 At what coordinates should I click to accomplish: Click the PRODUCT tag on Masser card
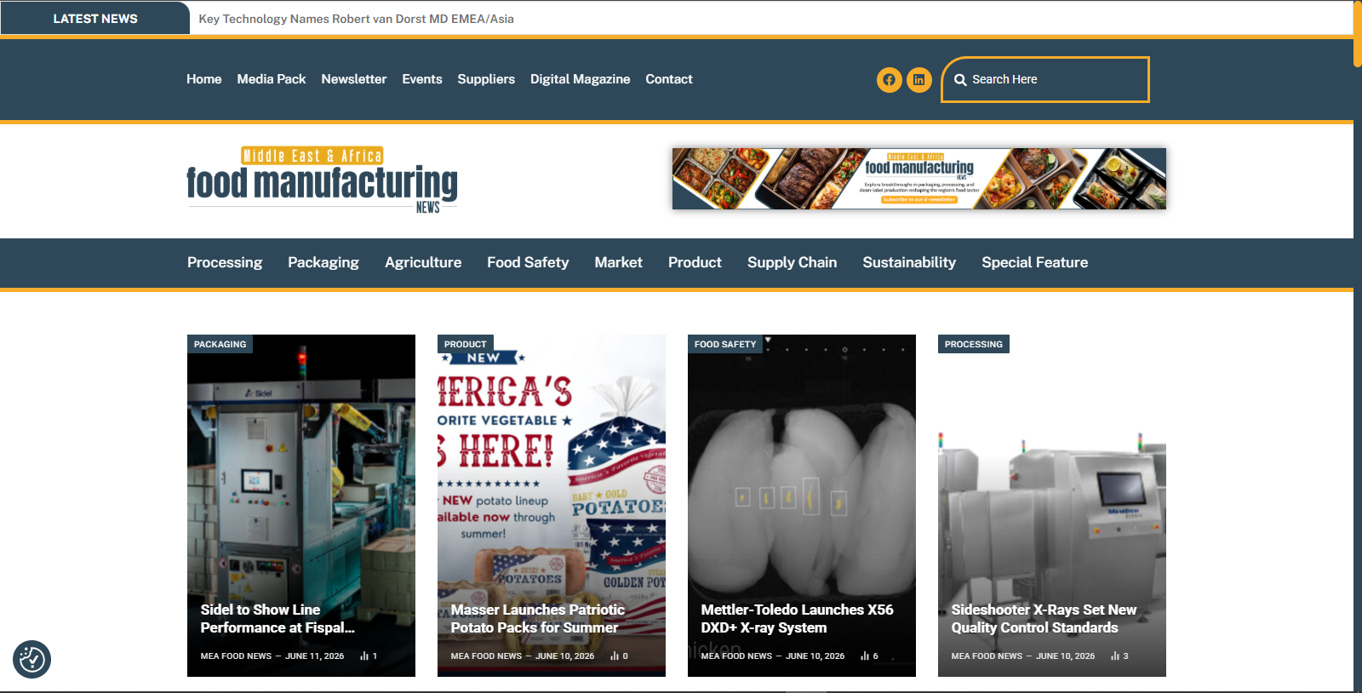click(466, 344)
